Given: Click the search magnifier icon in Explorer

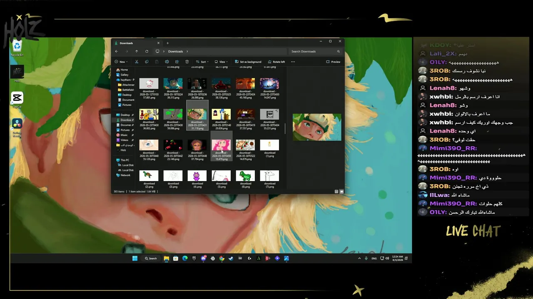Looking at the screenshot, I should click(x=339, y=51).
